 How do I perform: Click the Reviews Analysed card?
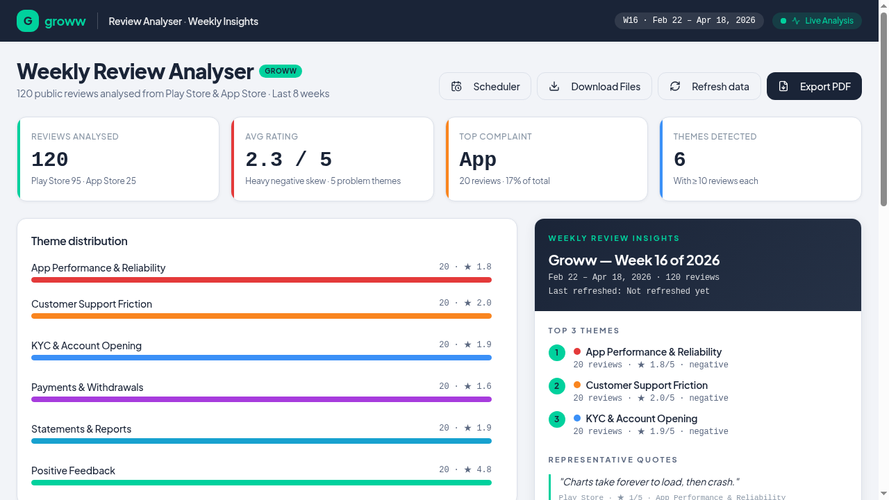(118, 159)
